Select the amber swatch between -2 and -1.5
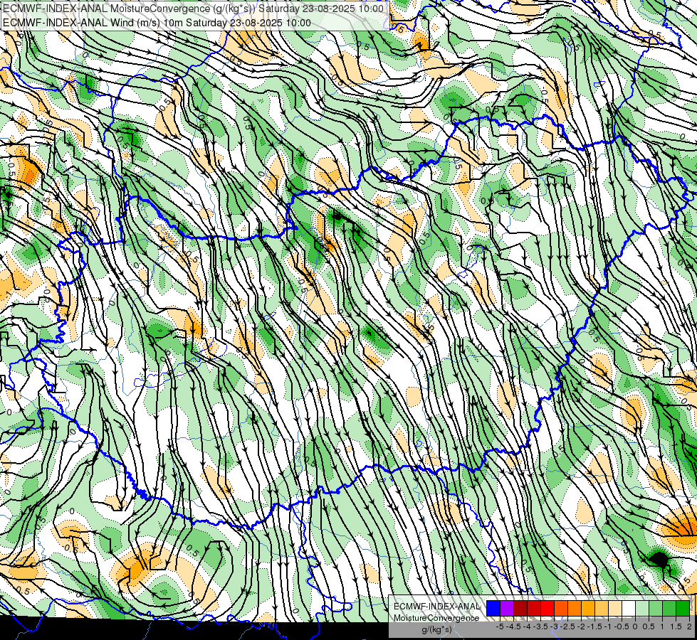697x640 pixels. [x=588, y=608]
